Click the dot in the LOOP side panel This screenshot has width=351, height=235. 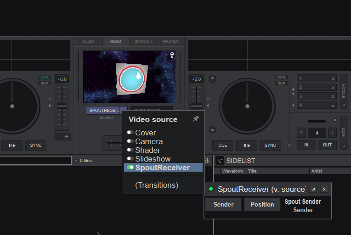344,146
